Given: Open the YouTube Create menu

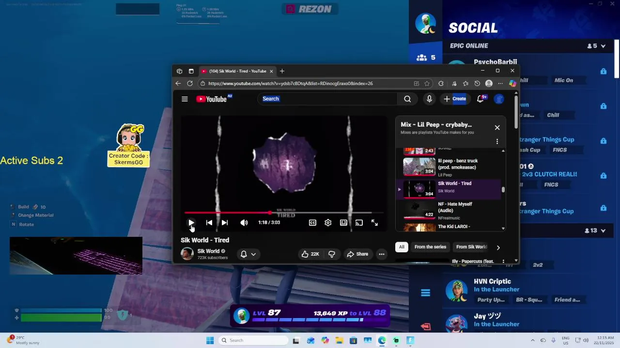Looking at the screenshot, I should tap(454, 99).
